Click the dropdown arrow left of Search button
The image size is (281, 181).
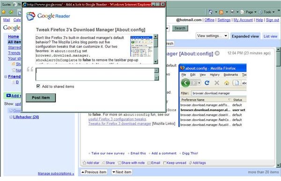pos(167,28)
